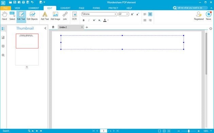
Task: Run the OCR tool
Action: 74,16
